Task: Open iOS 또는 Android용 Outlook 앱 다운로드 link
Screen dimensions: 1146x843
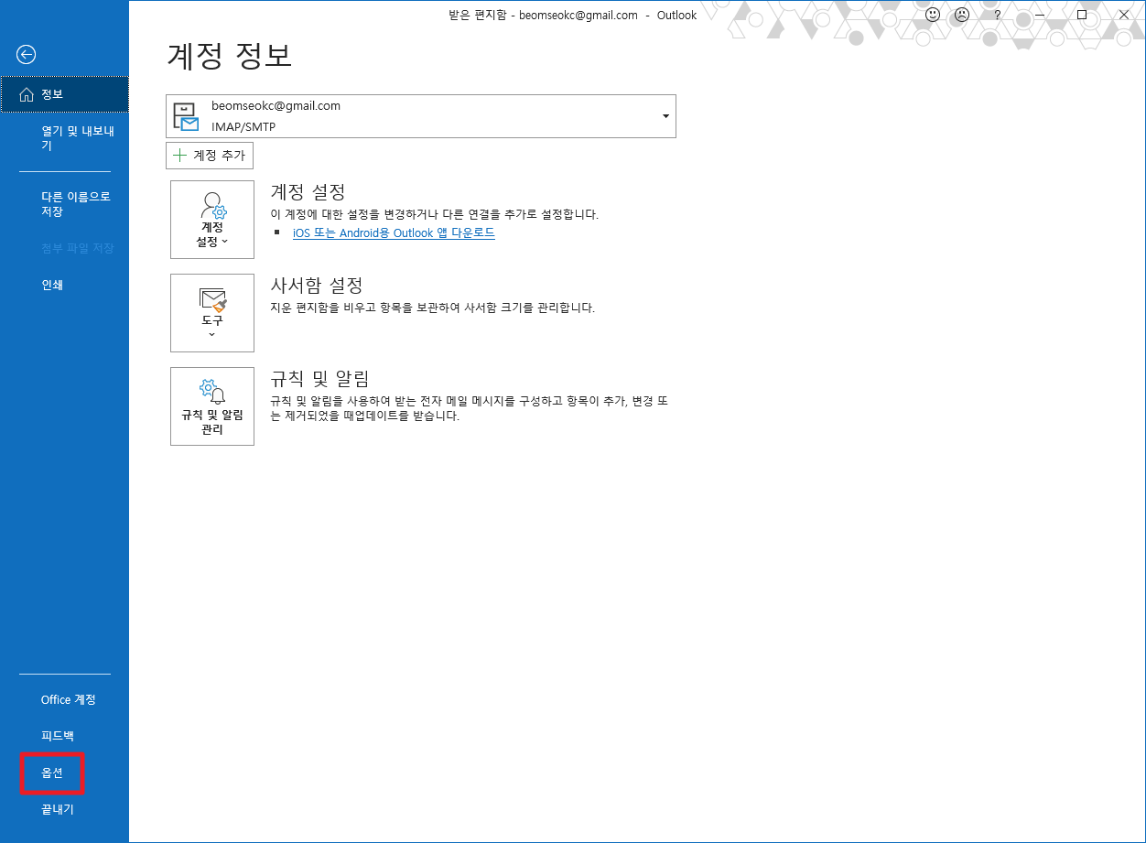Action: tap(394, 233)
